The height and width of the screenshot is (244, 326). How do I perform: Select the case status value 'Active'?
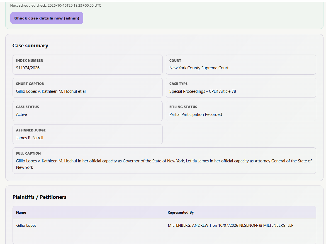[21, 114]
